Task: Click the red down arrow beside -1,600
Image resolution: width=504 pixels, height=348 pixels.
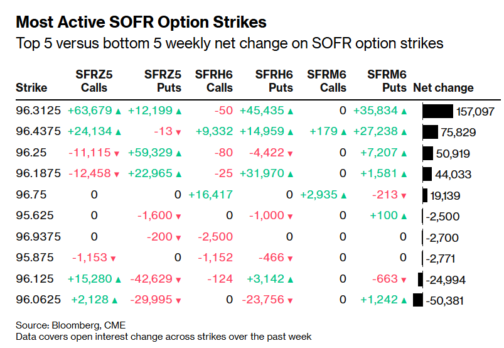Action: pyautogui.click(x=178, y=217)
